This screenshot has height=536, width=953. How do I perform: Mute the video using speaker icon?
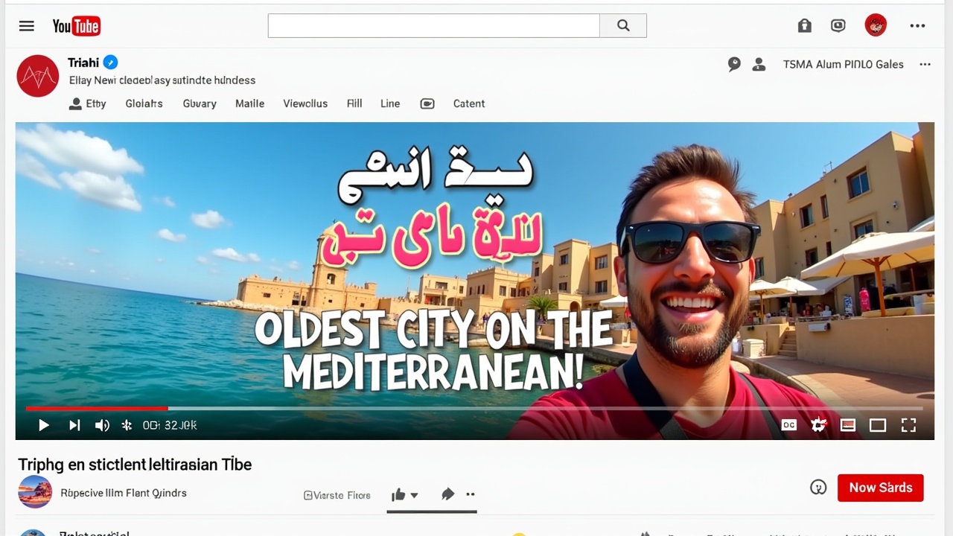[x=102, y=425]
